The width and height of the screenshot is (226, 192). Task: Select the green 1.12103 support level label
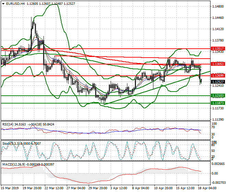click(218, 96)
